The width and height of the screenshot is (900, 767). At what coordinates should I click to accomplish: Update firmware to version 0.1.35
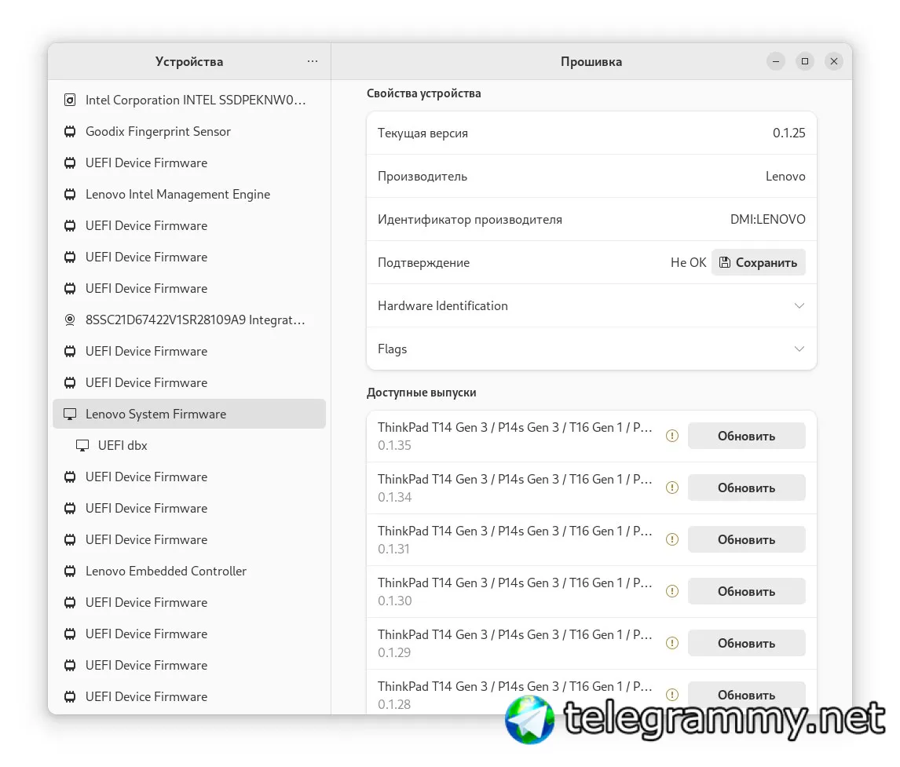746,436
